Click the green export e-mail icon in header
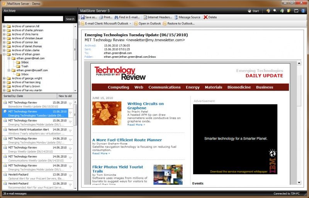 click(x=282, y=11)
